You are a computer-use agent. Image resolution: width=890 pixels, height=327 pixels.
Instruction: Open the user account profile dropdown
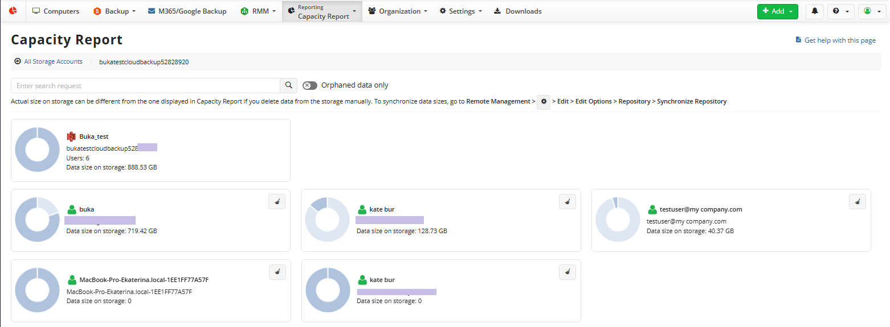pyautogui.click(x=872, y=11)
